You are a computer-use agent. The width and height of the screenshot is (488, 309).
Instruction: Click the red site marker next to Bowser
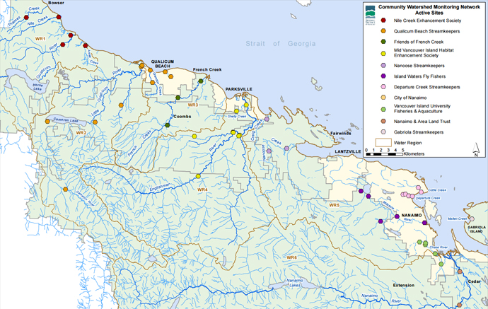coord(59,17)
